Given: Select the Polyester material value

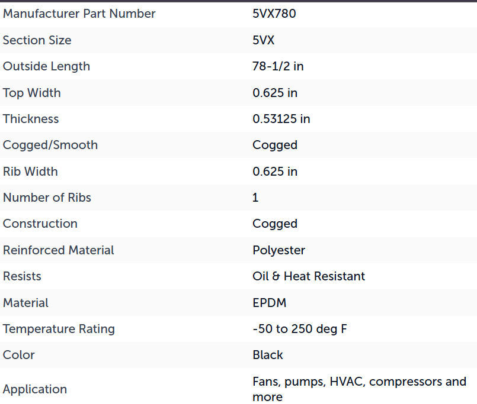Looking at the screenshot, I should pyautogui.click(x=278, y=251).
